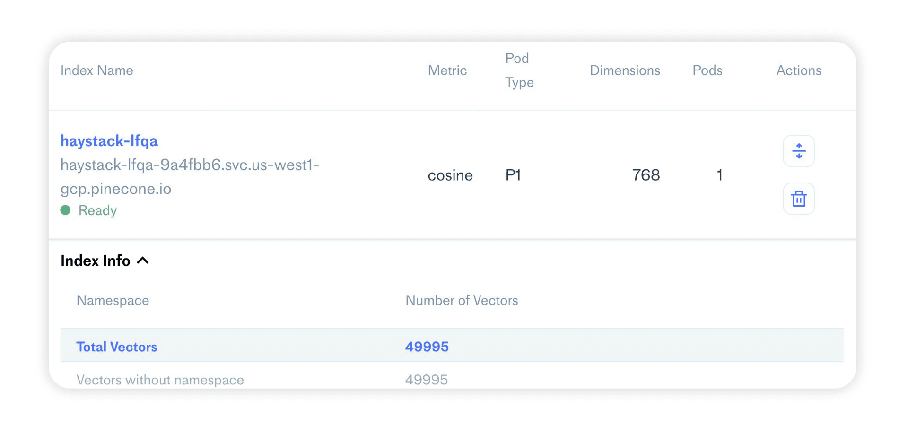Open the haystack-lfqa index link
Image resolution: width=908 pixels, height=435 pixels.
(x=109, y=141)
